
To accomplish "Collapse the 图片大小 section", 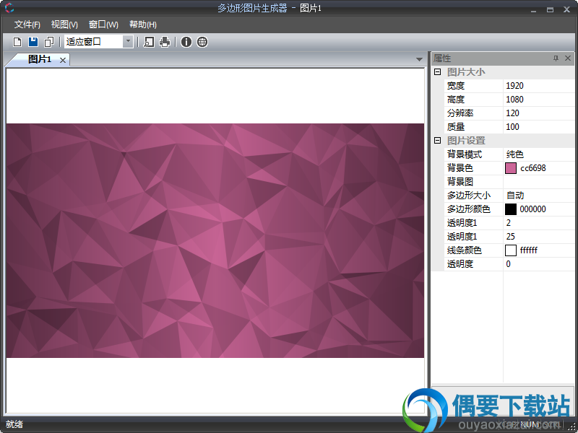I will coord(438,71).
